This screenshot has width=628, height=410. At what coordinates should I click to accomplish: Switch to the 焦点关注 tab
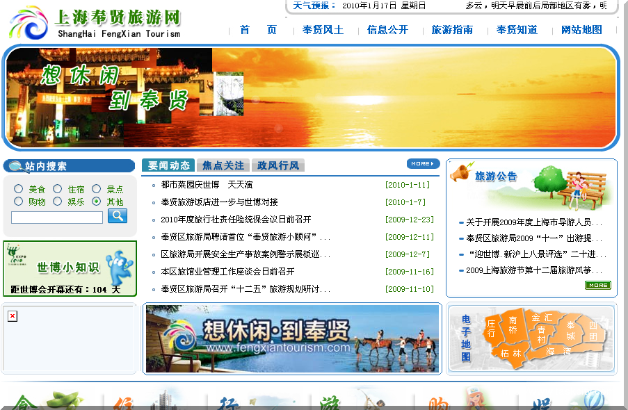(x=223, y=165)
